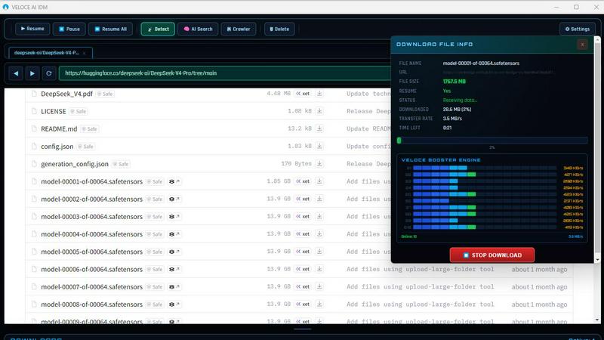Click the download icon for README.md
The height and width of the screenshot is (340, 604).
319,128
